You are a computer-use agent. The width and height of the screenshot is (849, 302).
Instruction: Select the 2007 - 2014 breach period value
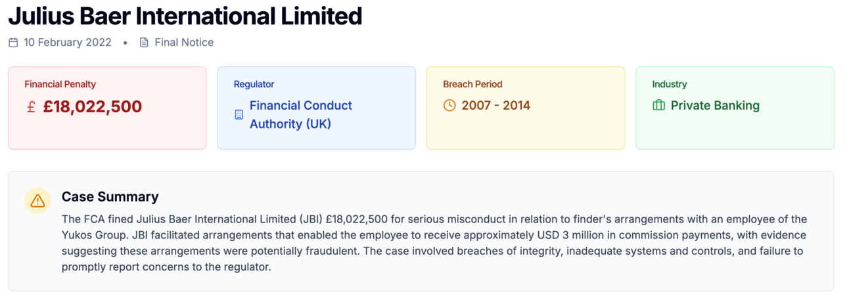click(x=495, y=106)
